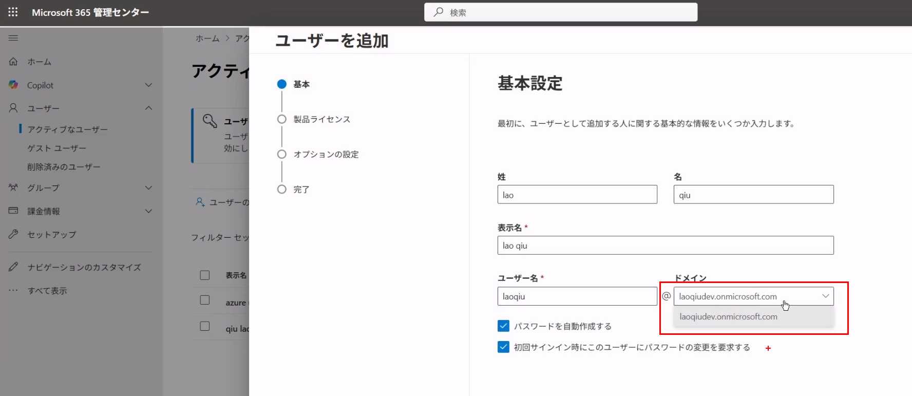
Task: Click the username input field
Action: [x=577, y=296]
